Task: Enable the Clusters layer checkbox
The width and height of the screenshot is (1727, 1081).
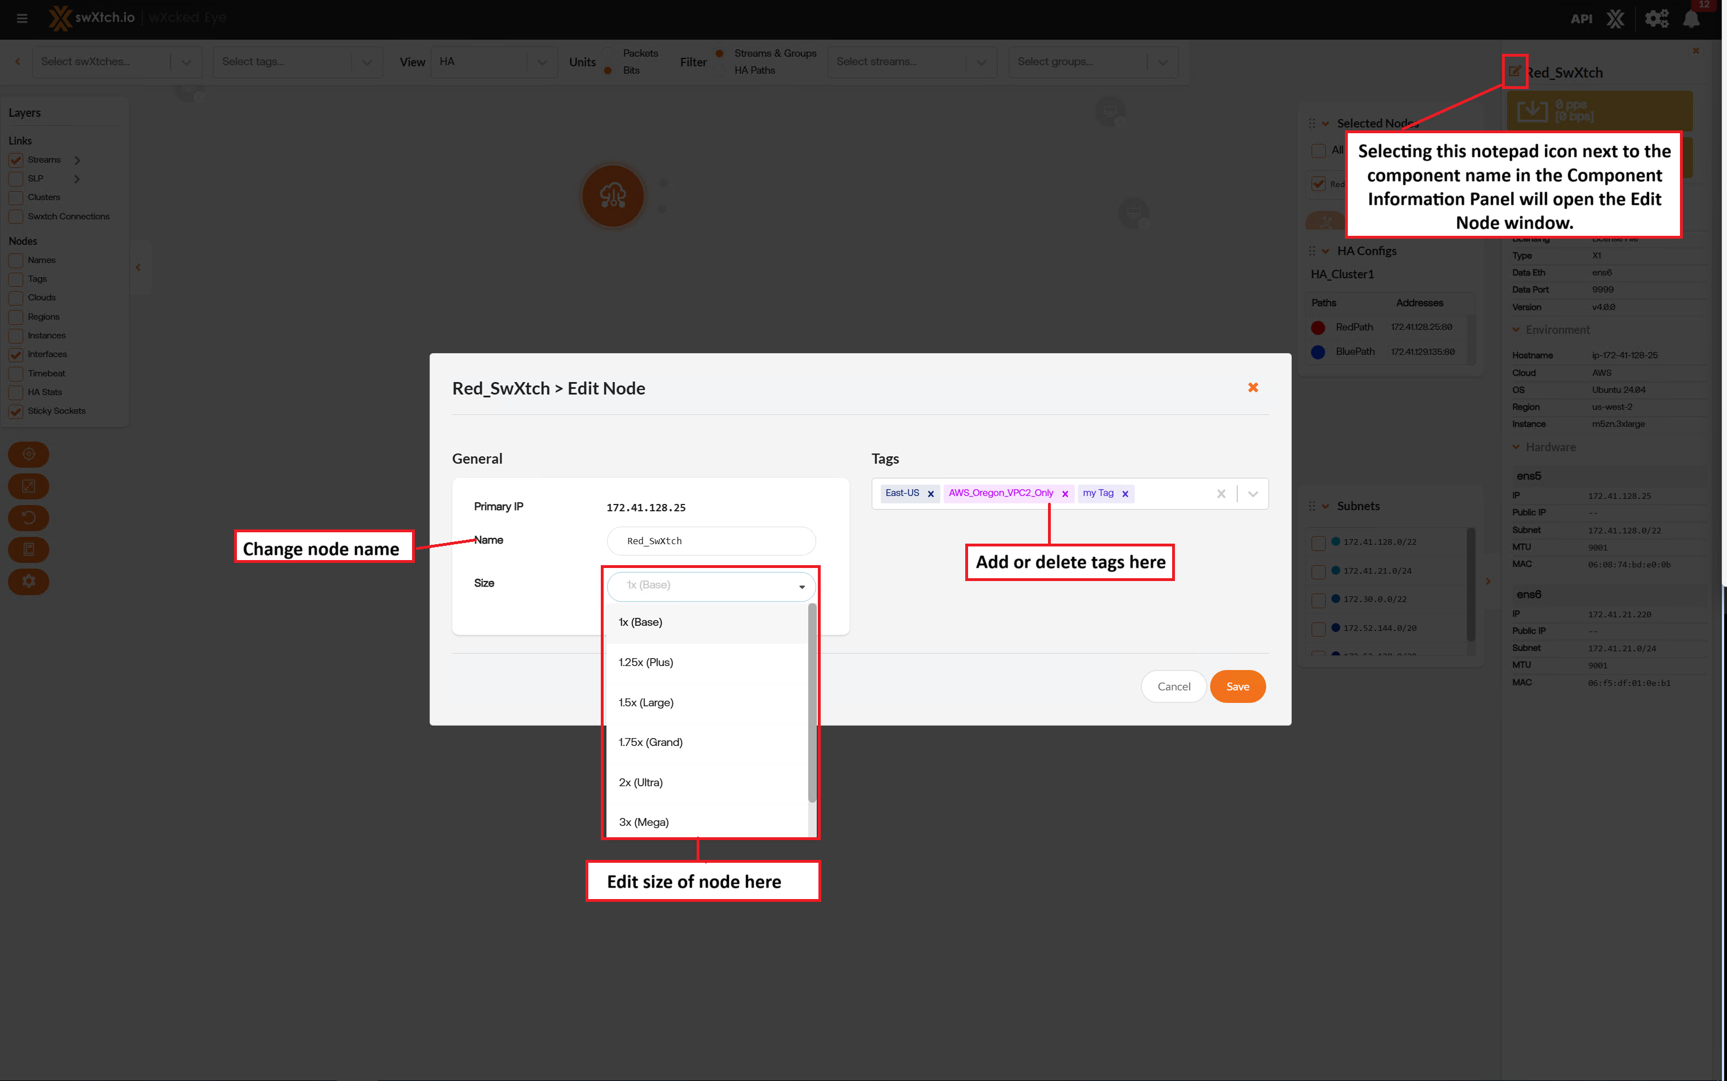Action: point(16,197)
